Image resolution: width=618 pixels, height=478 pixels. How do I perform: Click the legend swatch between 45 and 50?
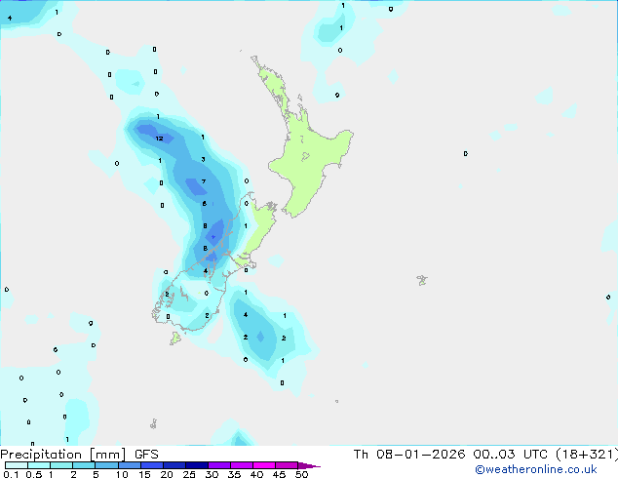point(287,465)
